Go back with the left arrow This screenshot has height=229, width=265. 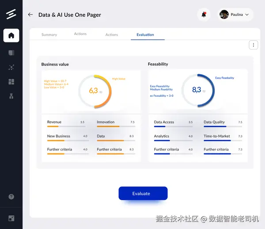tap(30, 15)
